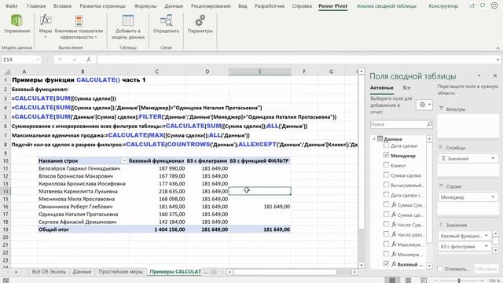The width and height of the screenshot is (503, 283).
Task: Click Определить relationships icon
Action: pyautogui.click(x=166, y=24)
